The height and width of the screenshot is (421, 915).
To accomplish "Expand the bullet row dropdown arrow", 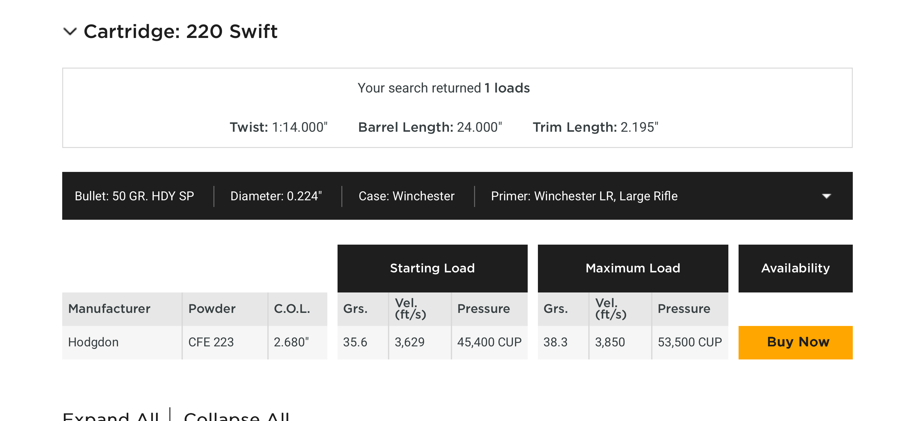I will pos(826,196).
